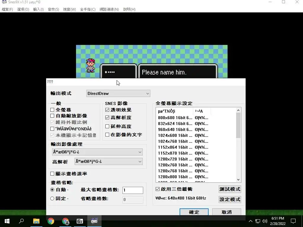Enable 延伸高度 checkbox
This screenshot has width=303, height=227.
107,126
